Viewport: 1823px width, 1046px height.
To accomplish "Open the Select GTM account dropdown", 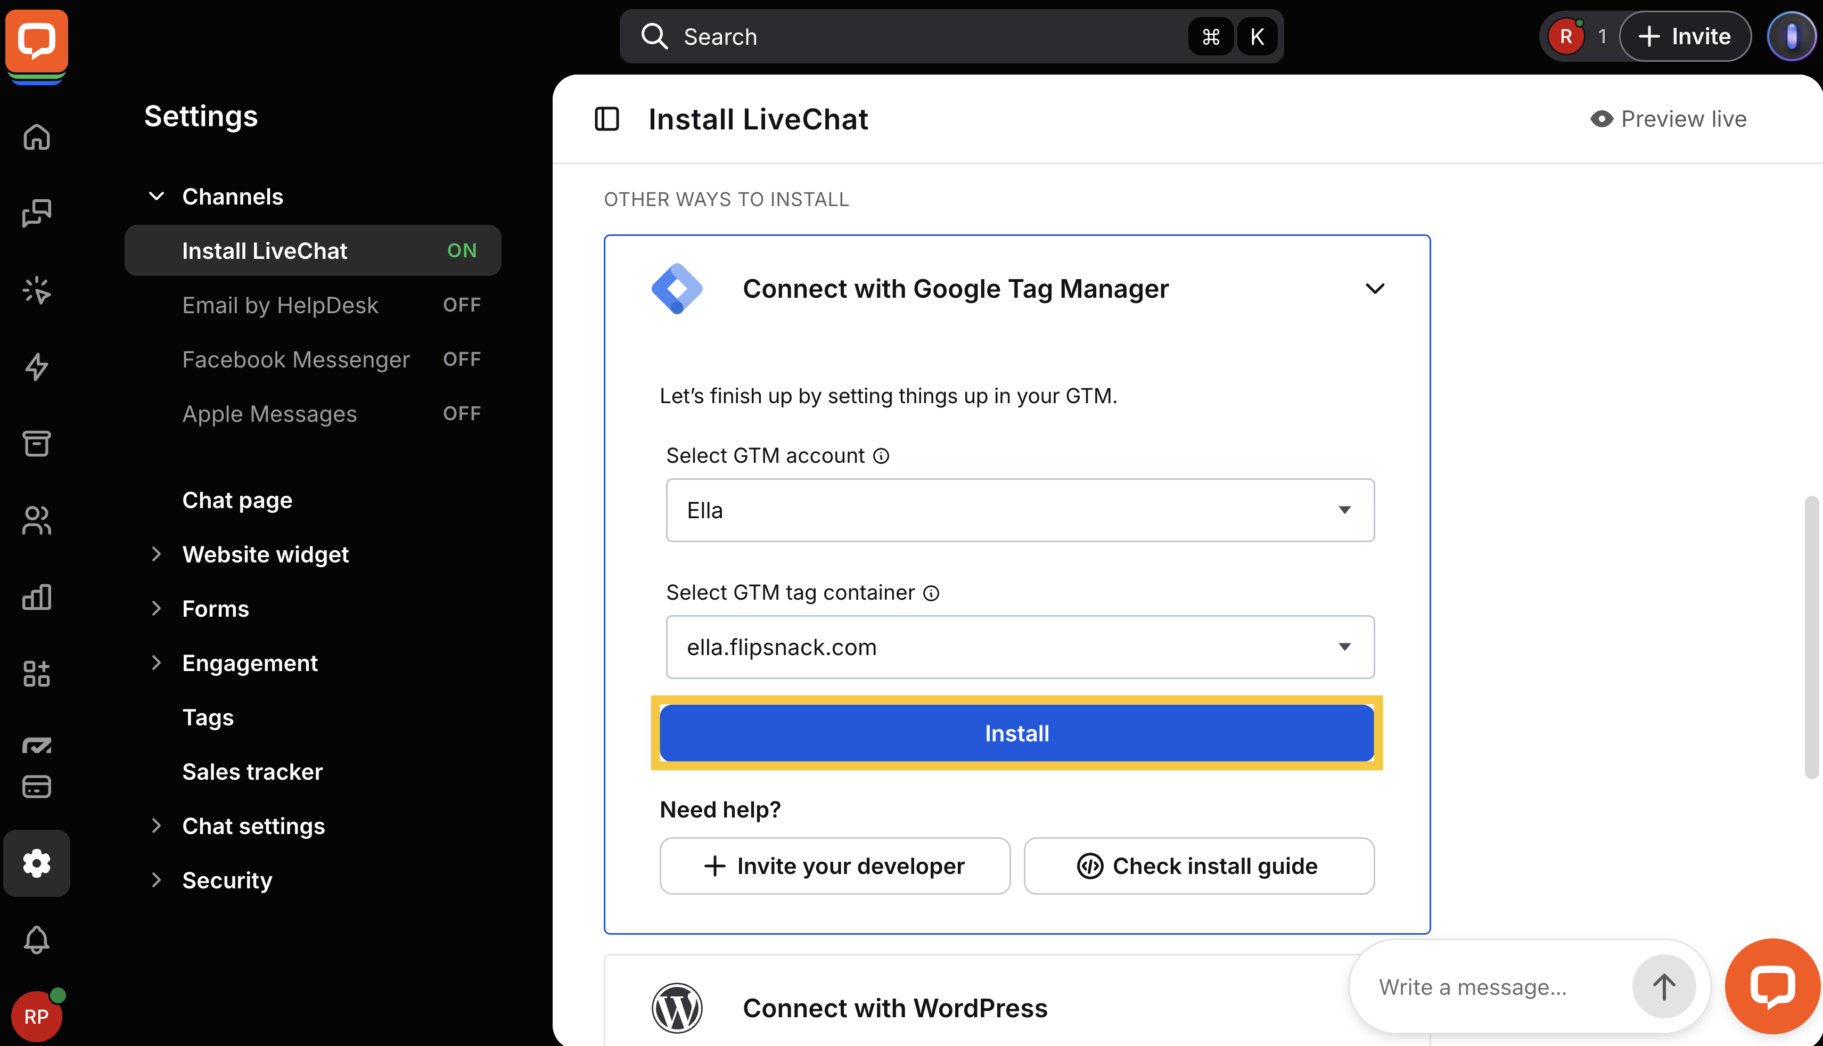I will point(1020,510).
